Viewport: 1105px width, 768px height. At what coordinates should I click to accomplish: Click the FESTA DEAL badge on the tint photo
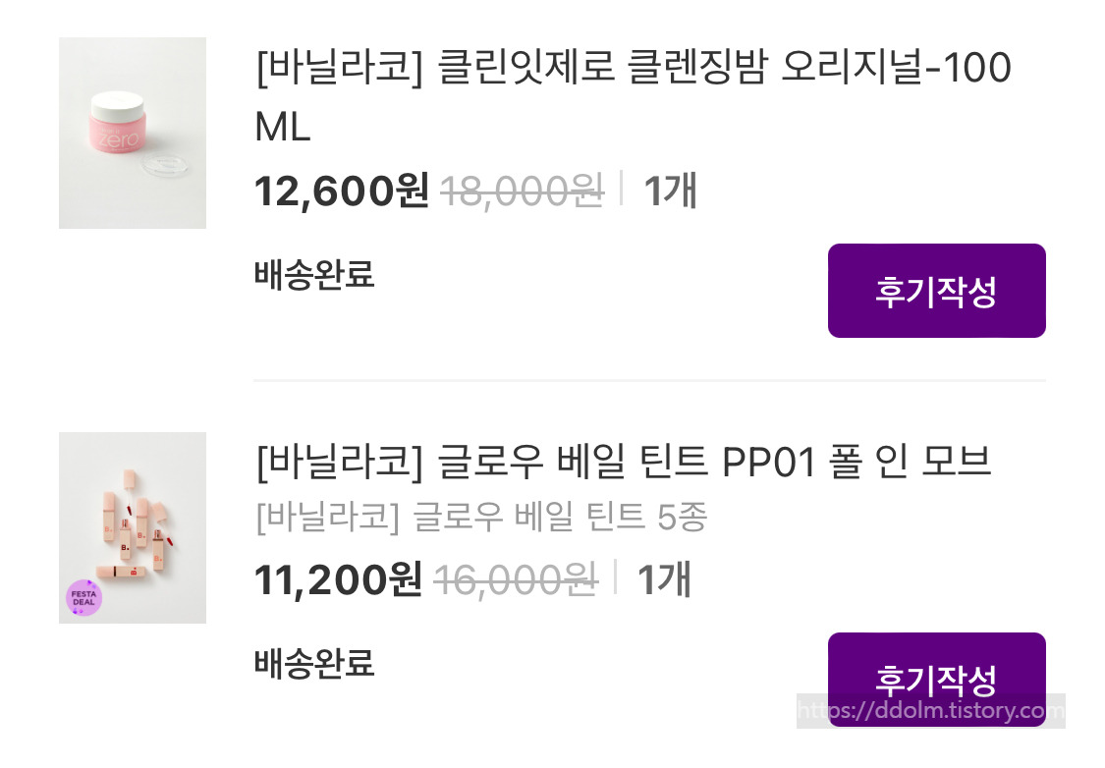click(83, 596)
